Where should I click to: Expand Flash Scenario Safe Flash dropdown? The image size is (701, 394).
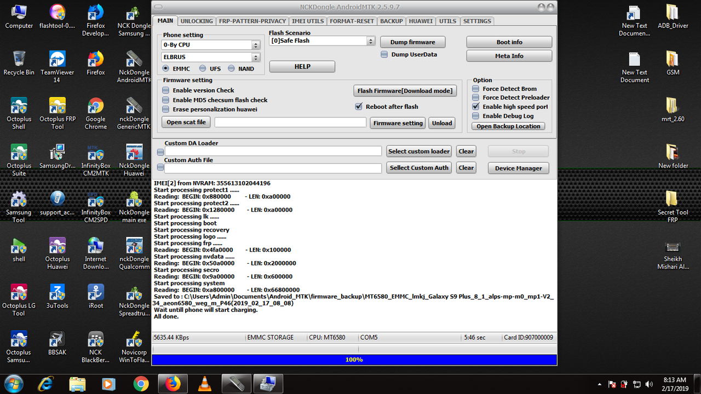371,41
